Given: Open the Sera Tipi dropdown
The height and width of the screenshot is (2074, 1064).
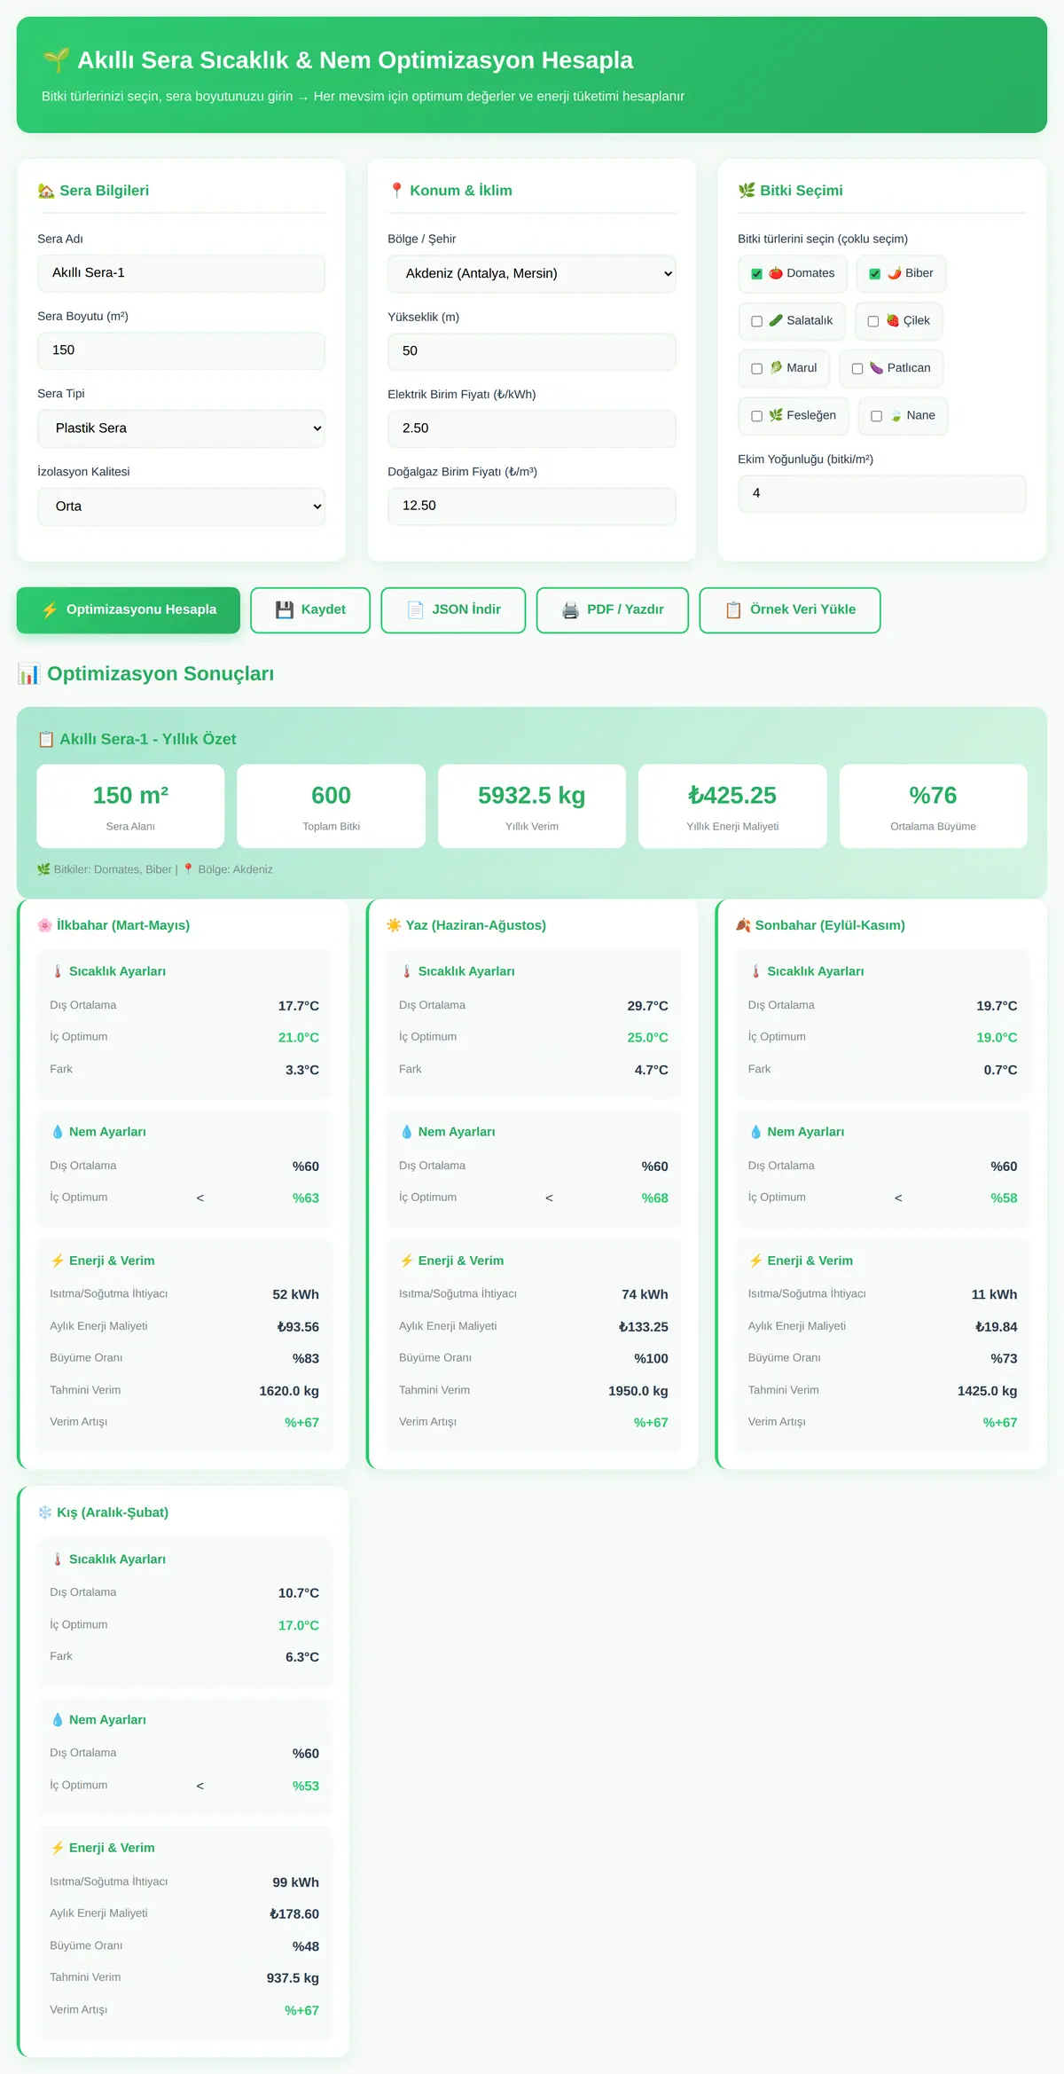Looking at the screenshot, I should click(x=181, y=428).
